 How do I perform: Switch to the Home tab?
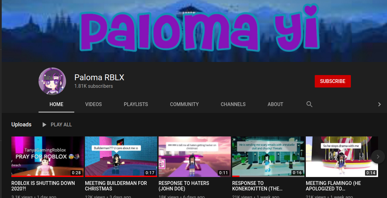[56, 104]
